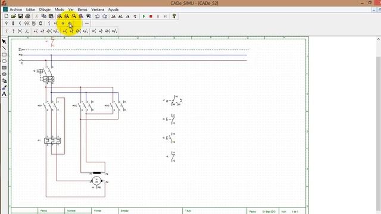Open help with question mark icon
The image size is (381, 214).
(x=174, y=16)
